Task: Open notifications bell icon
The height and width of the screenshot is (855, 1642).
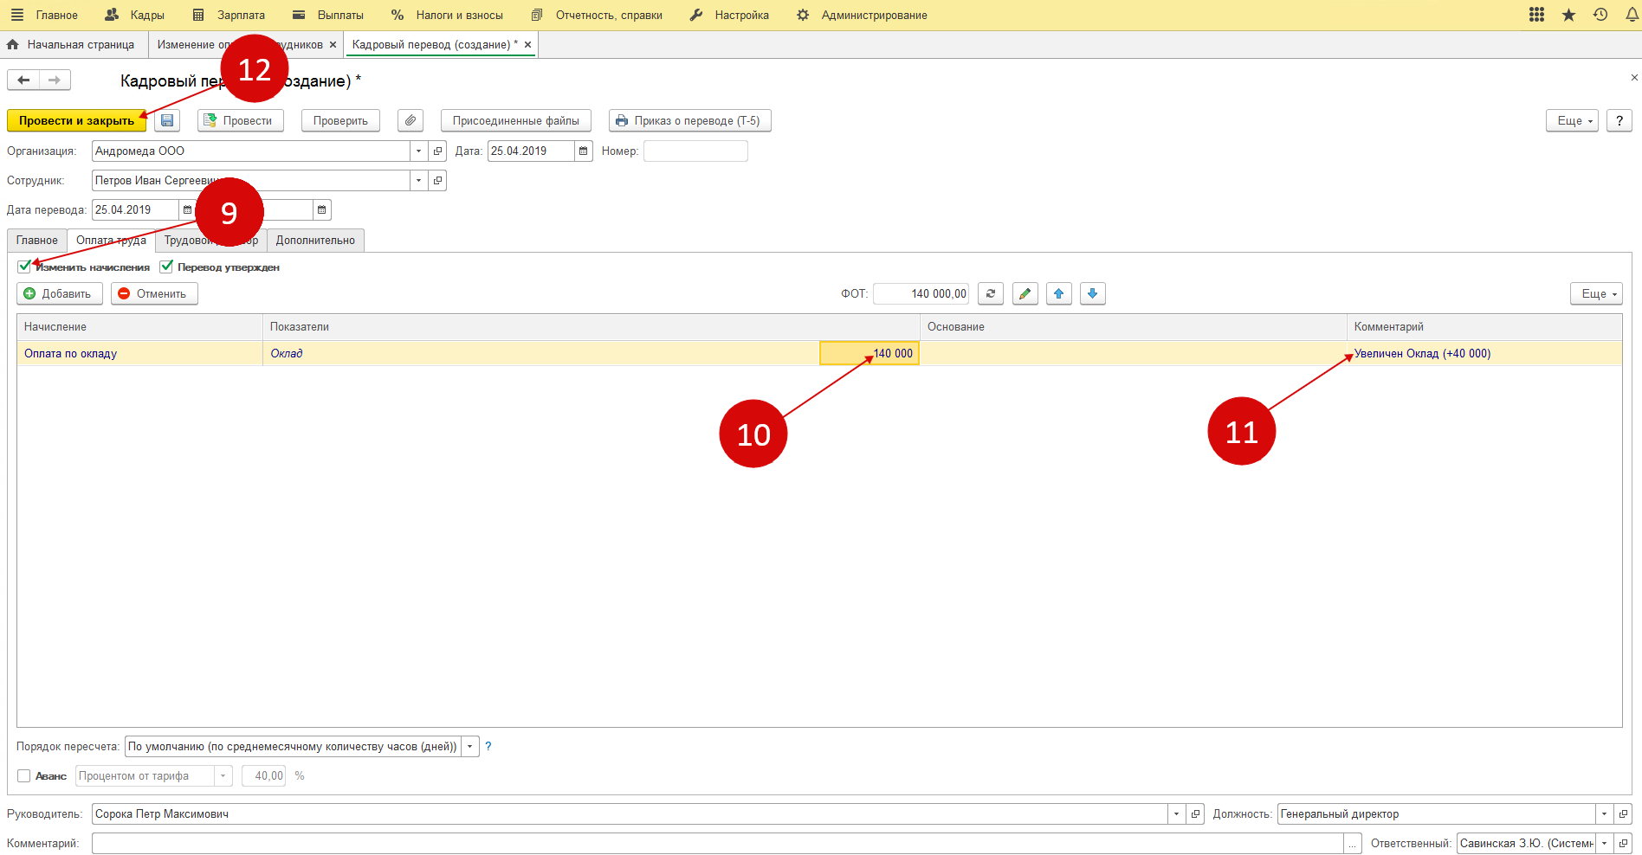Action: pyautogui.click(x=1632, y=15)
